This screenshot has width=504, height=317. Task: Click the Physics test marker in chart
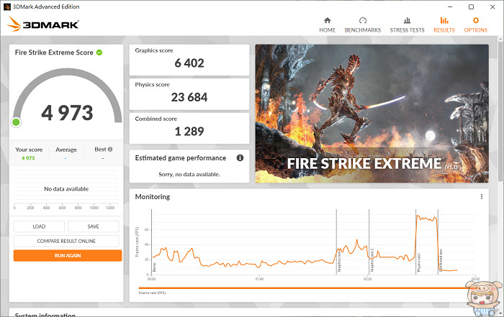click(x=419, y=262)
